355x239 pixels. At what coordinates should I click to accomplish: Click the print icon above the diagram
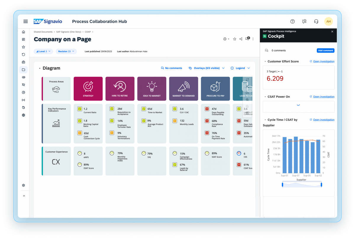pos(225,39)
